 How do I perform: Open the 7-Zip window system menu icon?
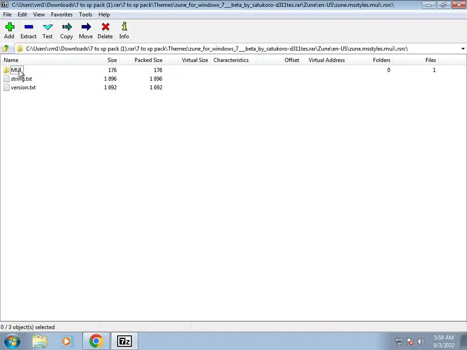click(x=5, y=5)
